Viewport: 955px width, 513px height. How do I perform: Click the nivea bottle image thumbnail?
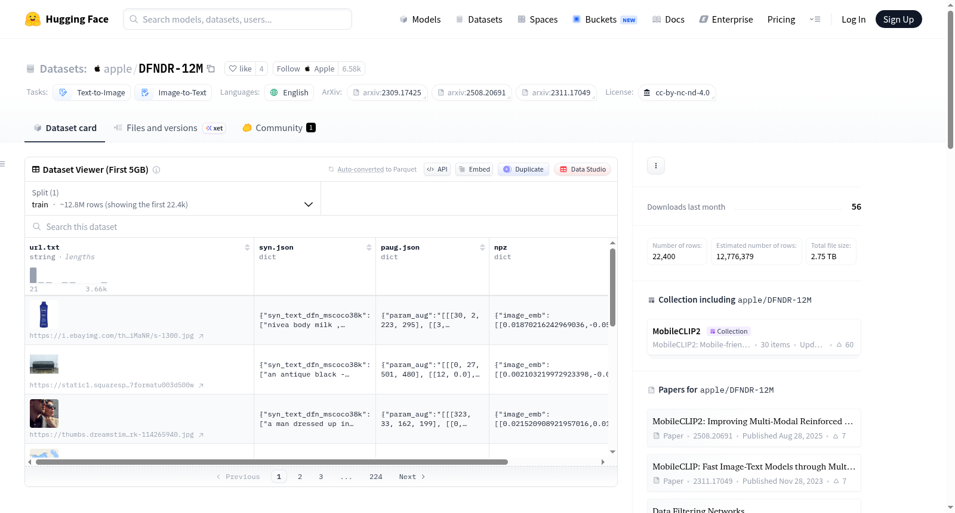(x=44, y=315)
